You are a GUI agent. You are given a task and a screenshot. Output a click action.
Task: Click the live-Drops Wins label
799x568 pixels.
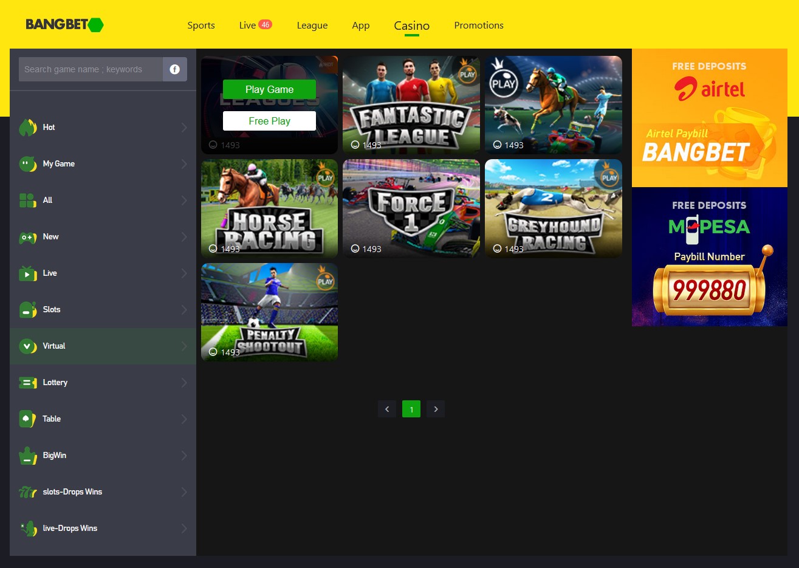pyautogui.click(x=70, y=529)
